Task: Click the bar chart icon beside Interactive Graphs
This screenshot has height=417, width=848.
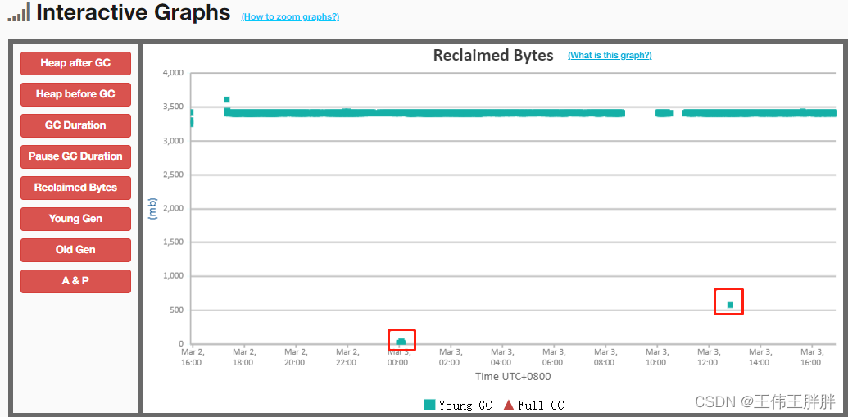Action: (x=19, y=13)
